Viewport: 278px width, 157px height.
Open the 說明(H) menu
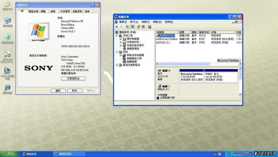[x=169, y=22]
